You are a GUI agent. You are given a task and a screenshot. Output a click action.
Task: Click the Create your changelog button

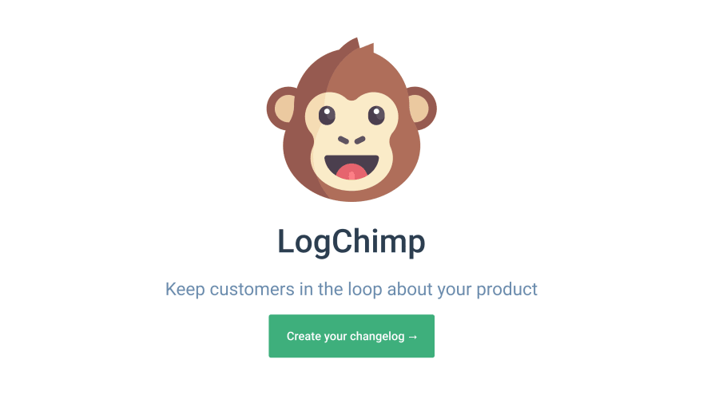351,336
